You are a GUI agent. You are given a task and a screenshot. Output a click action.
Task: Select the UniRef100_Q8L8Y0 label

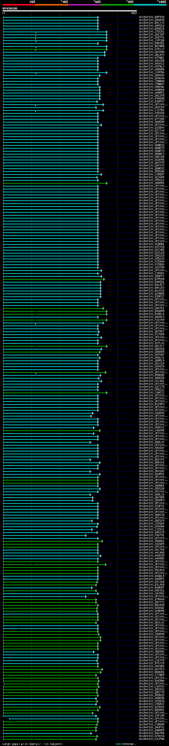tap(152, 55)
